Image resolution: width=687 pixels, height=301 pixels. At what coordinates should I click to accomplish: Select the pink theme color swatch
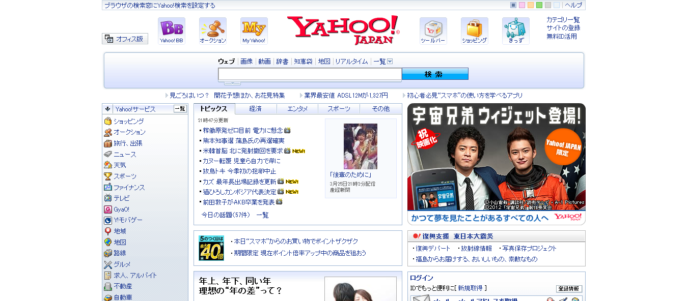522,5
